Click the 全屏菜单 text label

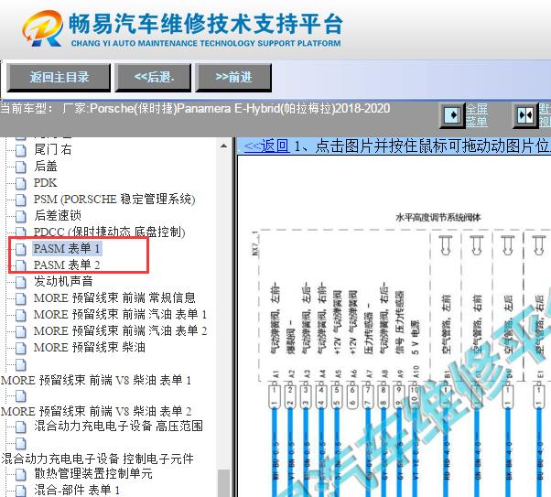(476, 115)
